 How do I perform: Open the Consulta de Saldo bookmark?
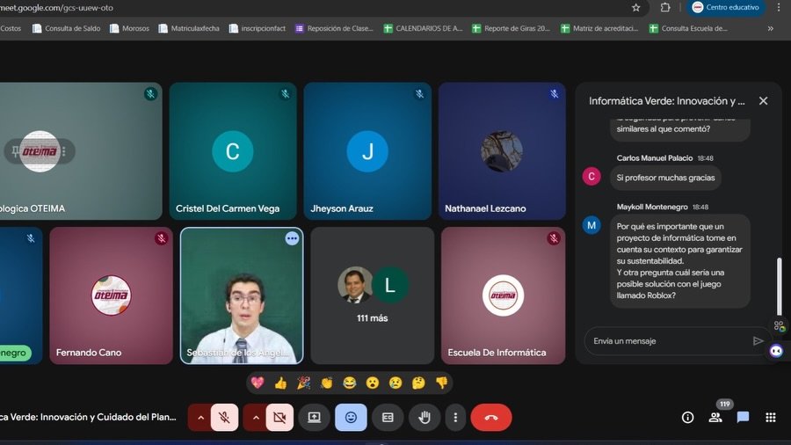pos(67,28)
